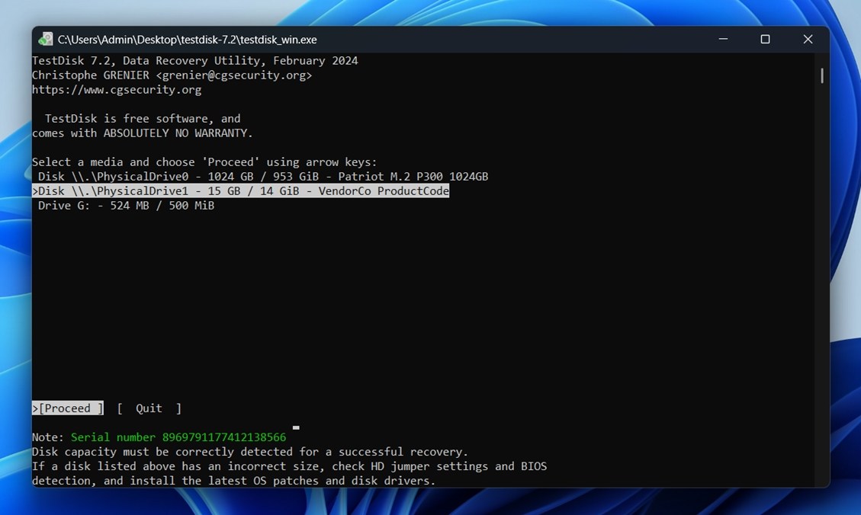The width and height of the screenshot is (861, 515).
Task: Click the https://www.cgsecurity.org URL
Action: [x=117, y=90]
